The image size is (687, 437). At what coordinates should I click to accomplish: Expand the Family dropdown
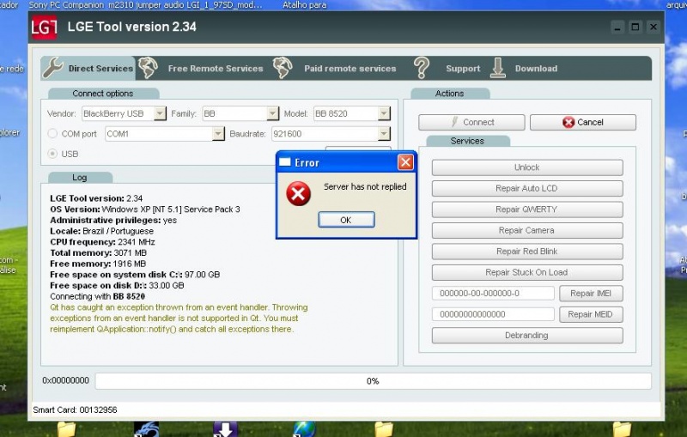pos(272,113)
